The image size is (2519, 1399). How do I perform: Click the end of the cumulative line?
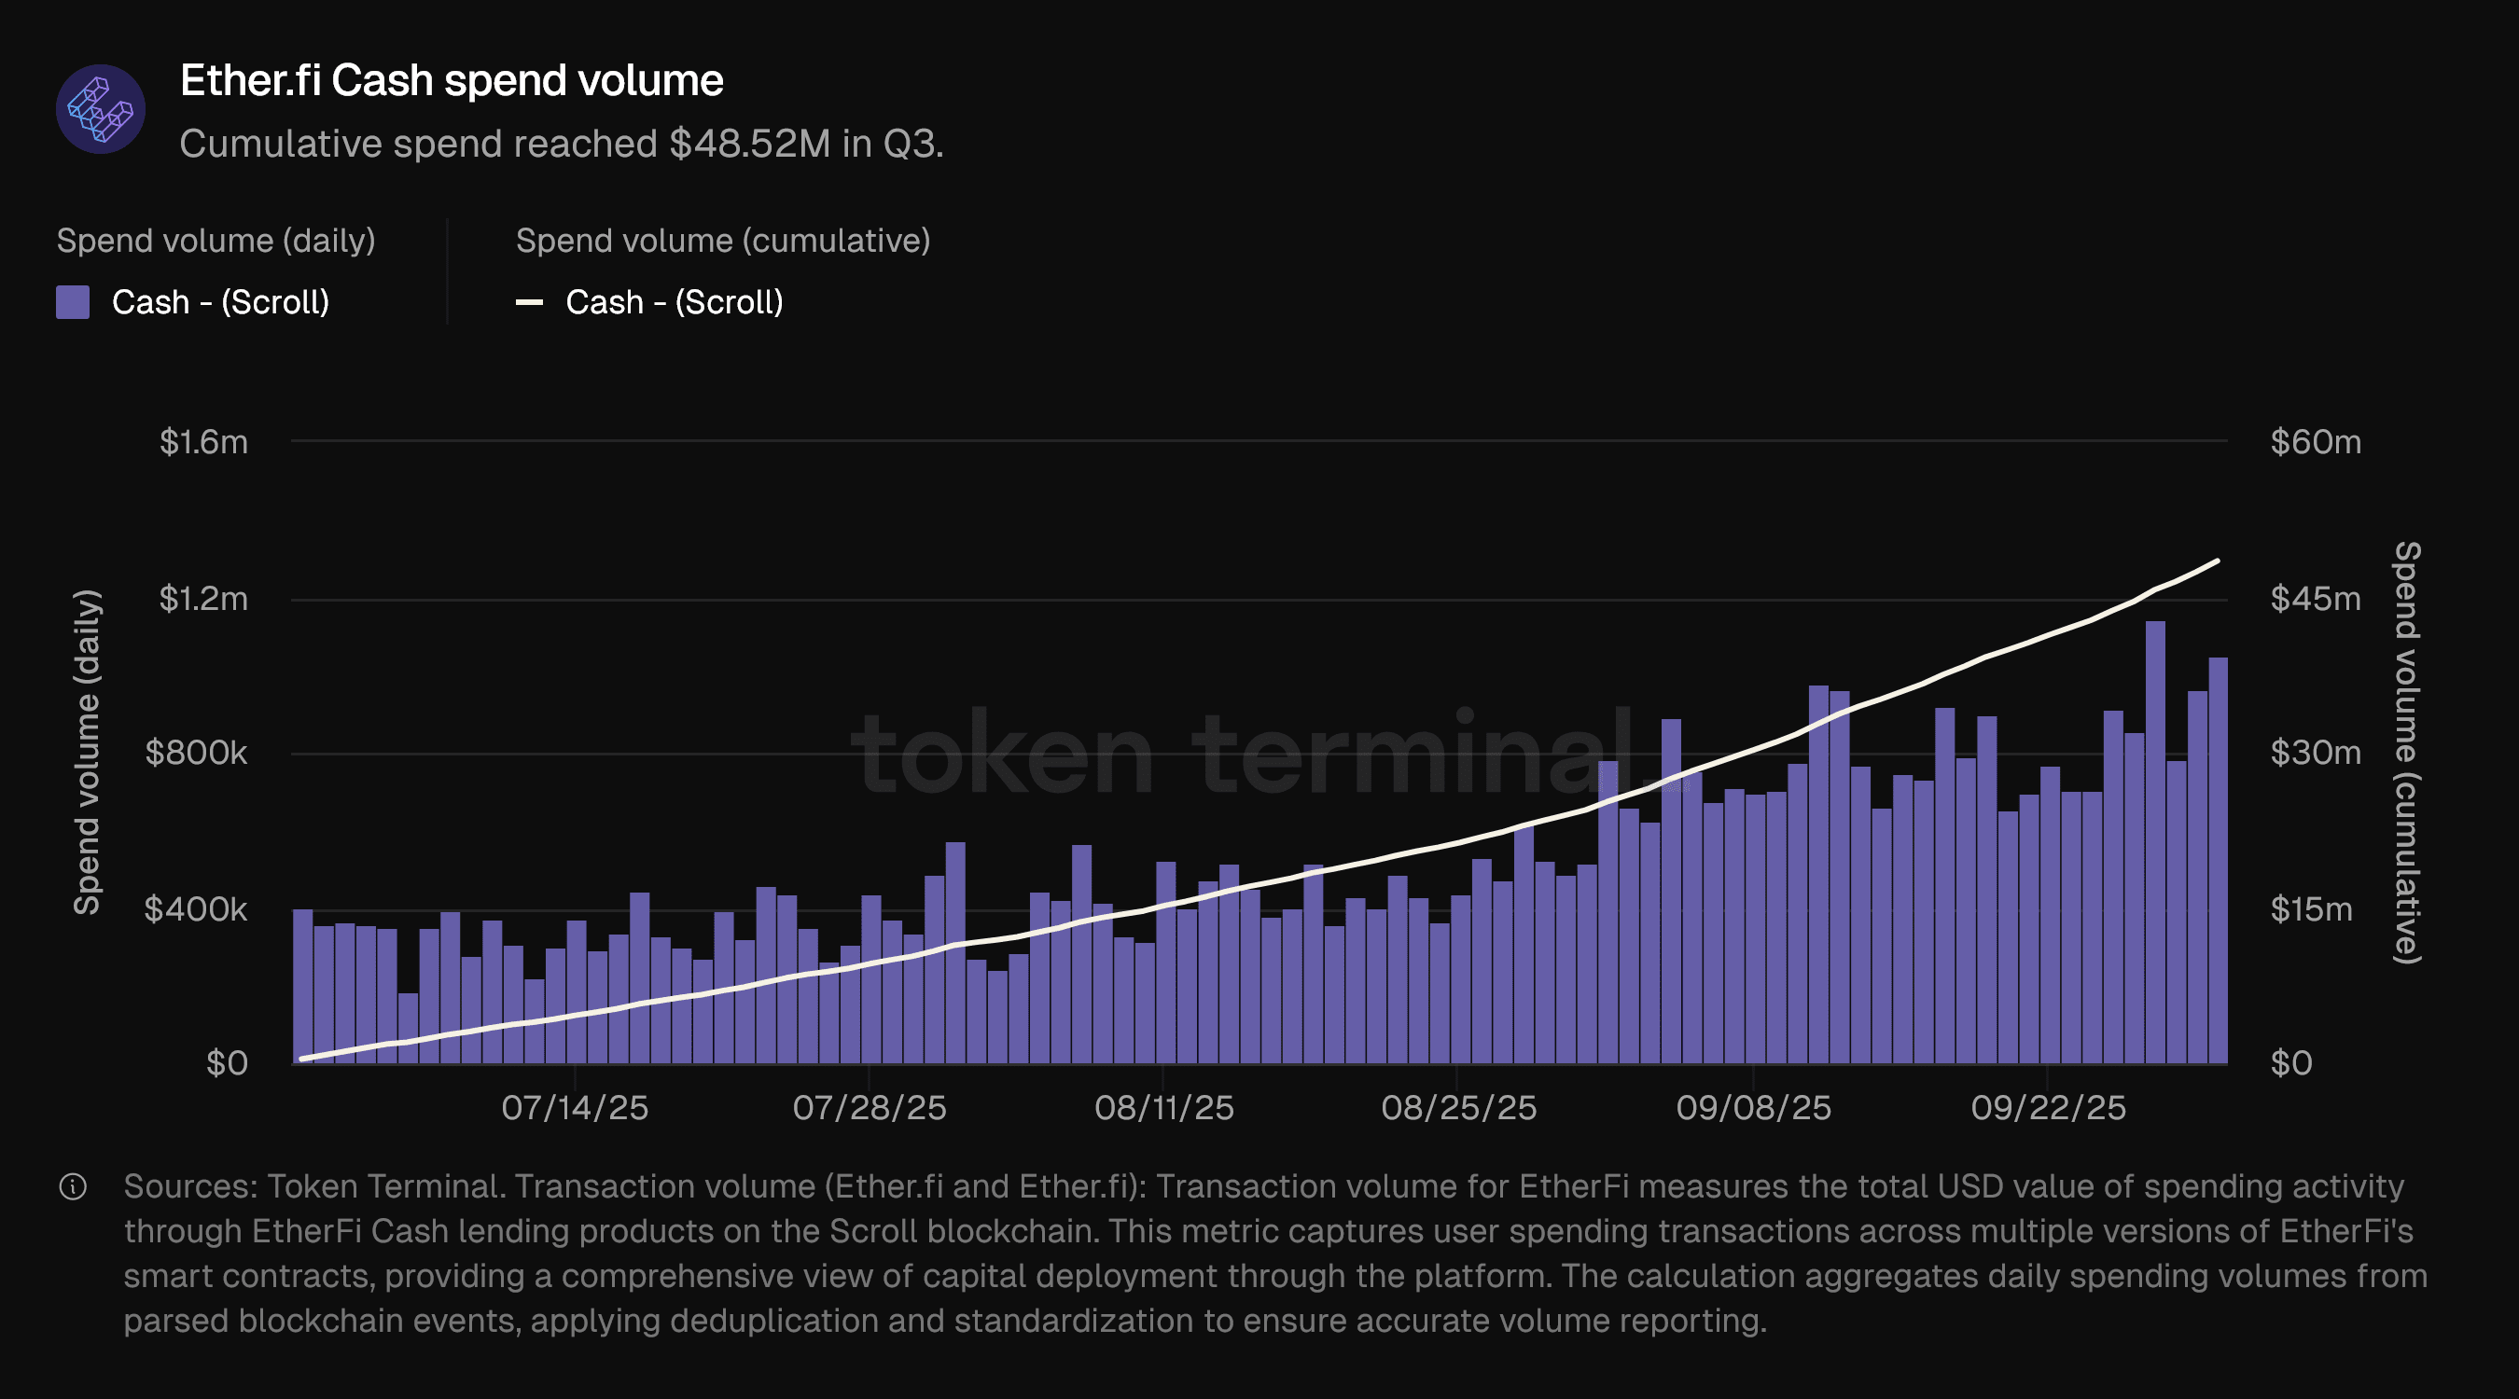pyautogui.click(x=2217, y=561)
